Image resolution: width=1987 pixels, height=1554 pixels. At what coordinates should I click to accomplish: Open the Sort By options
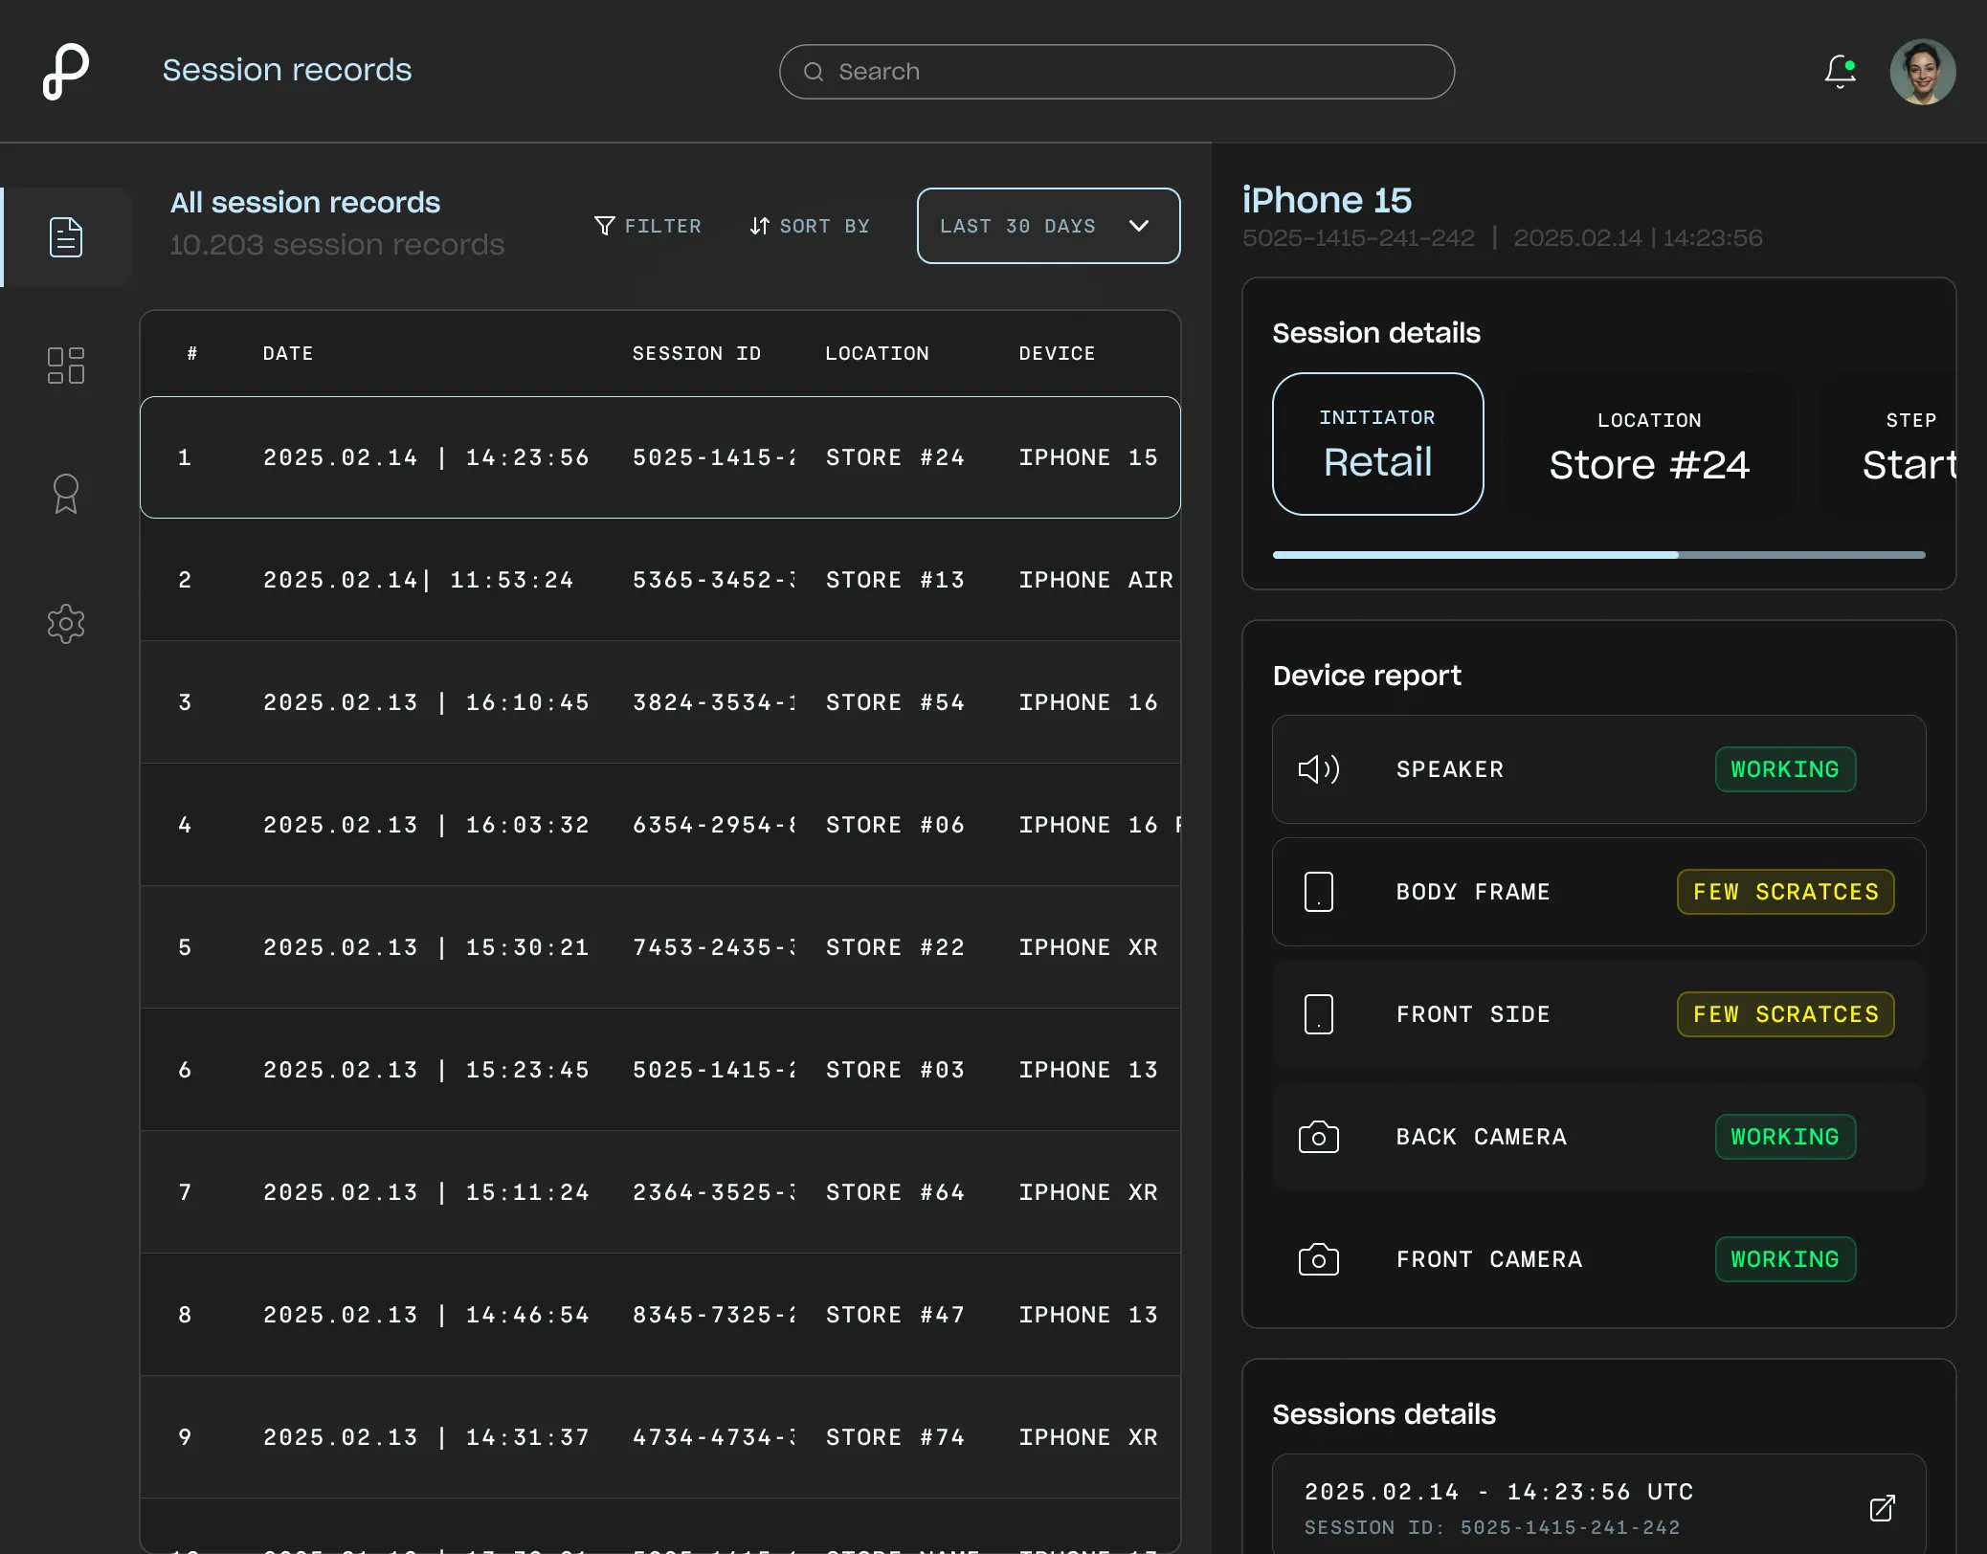(810, 226)
